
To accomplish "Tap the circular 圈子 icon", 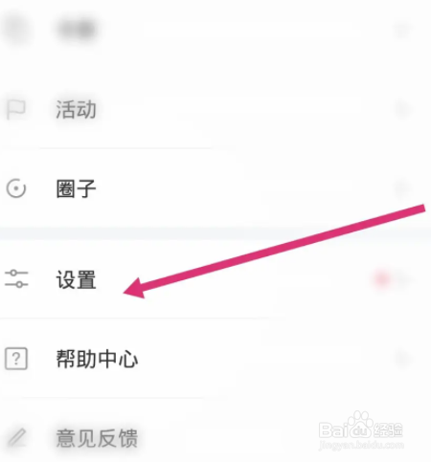I will 16,188.
